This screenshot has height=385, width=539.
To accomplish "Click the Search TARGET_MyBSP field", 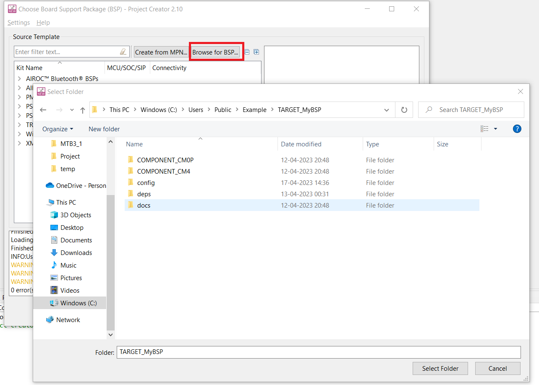I will [471, 110].
